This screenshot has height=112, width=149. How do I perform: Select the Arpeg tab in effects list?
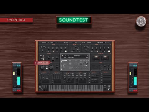pyautogui.click(x=65, y=61)
